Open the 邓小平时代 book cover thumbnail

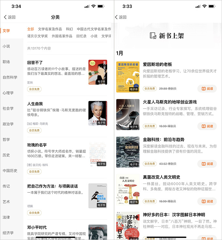click(98, 232)
